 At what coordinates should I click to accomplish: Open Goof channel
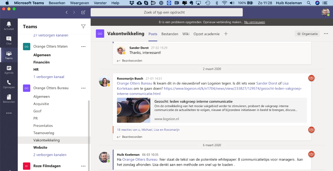[37, 111]
